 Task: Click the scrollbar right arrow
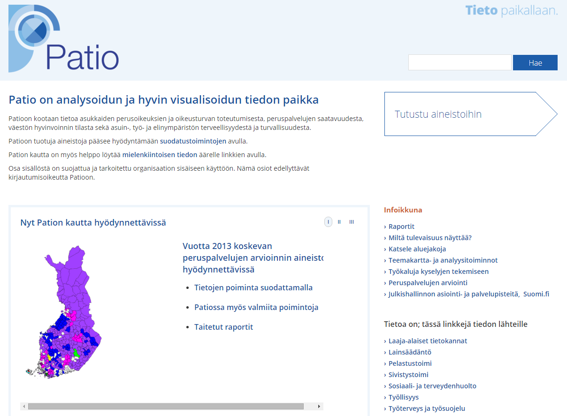click(x=319, y=406)
